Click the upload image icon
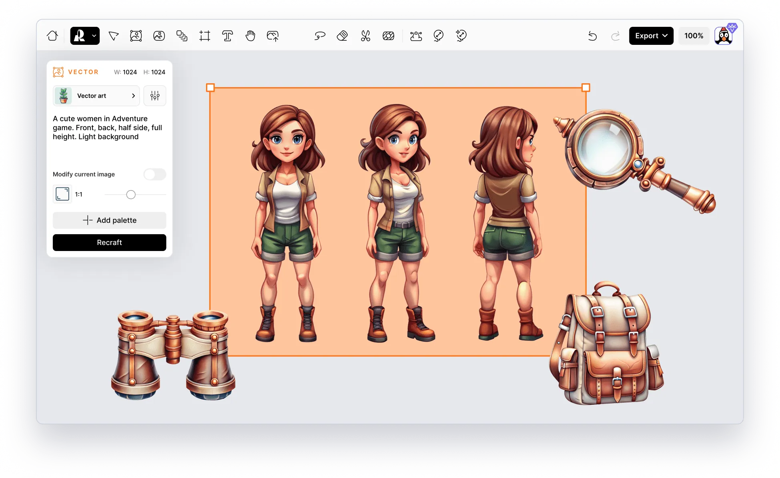The image size is (780, 478). click(273, 36)
